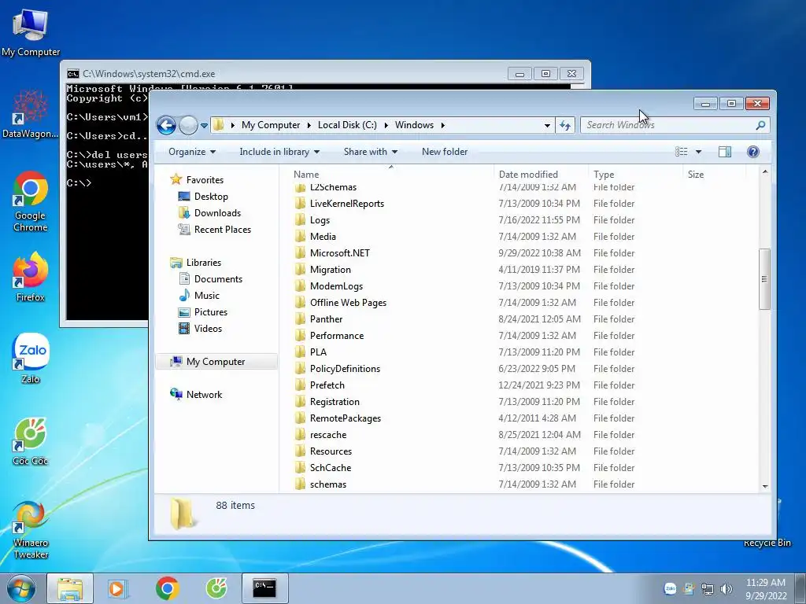The width and height of the screenshot is (806, 604).
Task: Click the scroll down arrow of file list
Action: tap(765, 485)
